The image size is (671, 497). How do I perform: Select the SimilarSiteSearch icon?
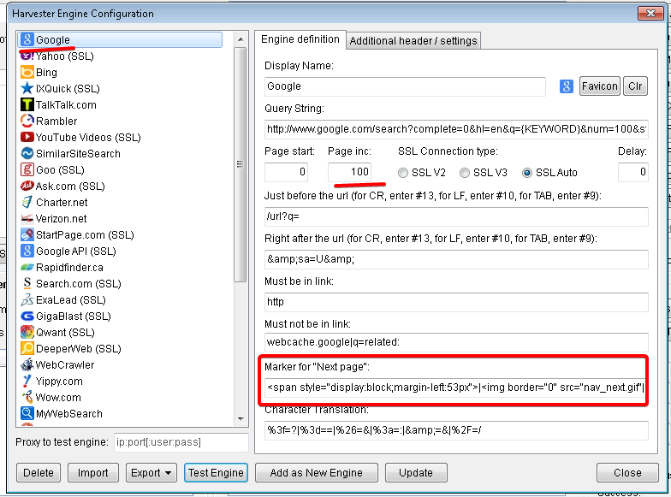click(27, 154)
